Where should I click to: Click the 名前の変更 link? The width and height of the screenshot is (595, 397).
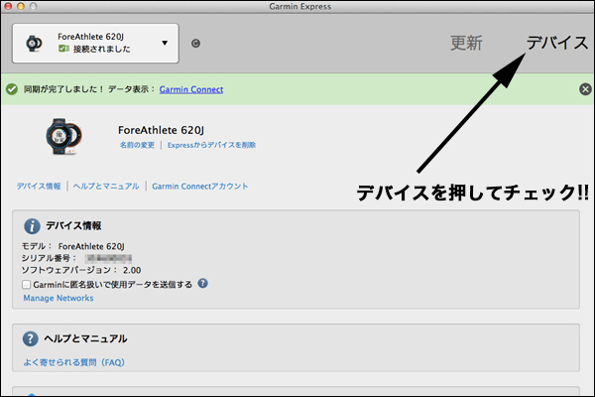coord(137,145)
